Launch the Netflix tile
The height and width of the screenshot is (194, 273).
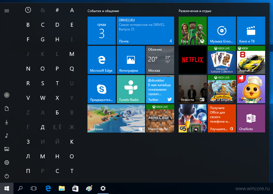tap(193, 60)
